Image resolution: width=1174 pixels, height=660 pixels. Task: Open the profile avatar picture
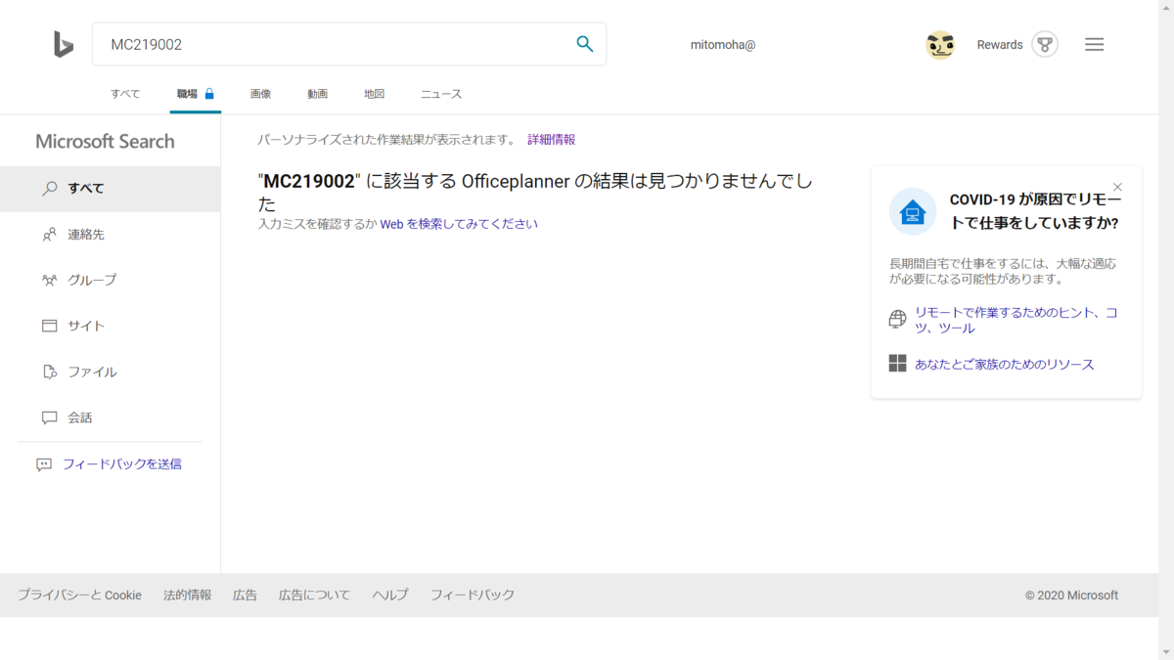tap(940, 45)
